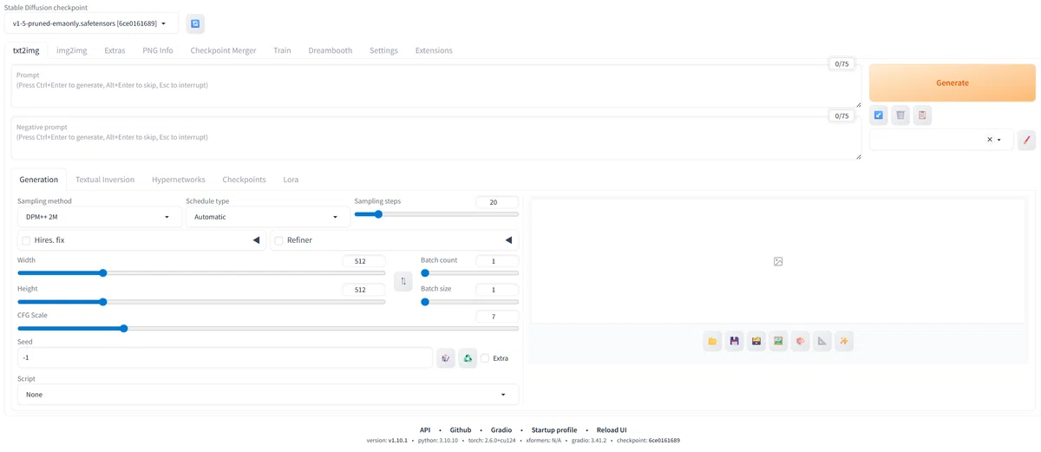Save image with floppy disk icon

coord(735,341)
